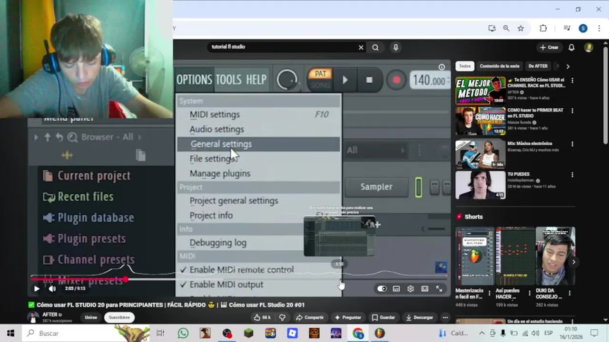The height and width of the screenshot is (342, 609).
Task: Open options for Mix: Música electrónica
Action: (x=572, y=144)
